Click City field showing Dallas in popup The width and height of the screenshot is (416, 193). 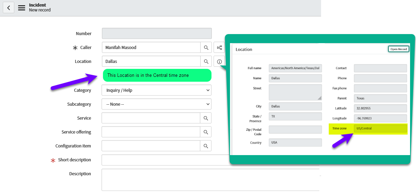295,106
